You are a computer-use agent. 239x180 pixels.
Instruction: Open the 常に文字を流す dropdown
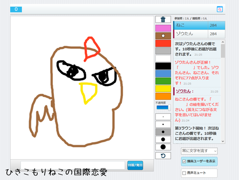tap(199, 151)
